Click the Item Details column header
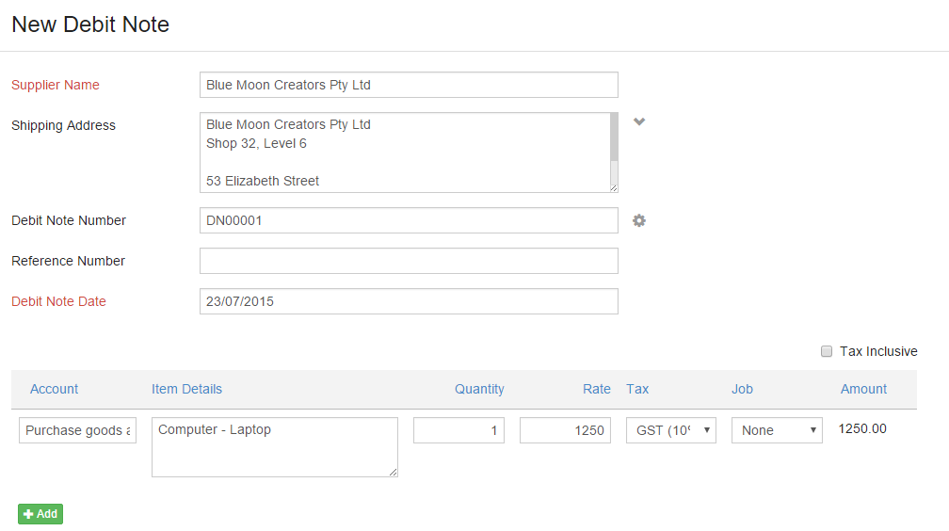 coord(186,390)
